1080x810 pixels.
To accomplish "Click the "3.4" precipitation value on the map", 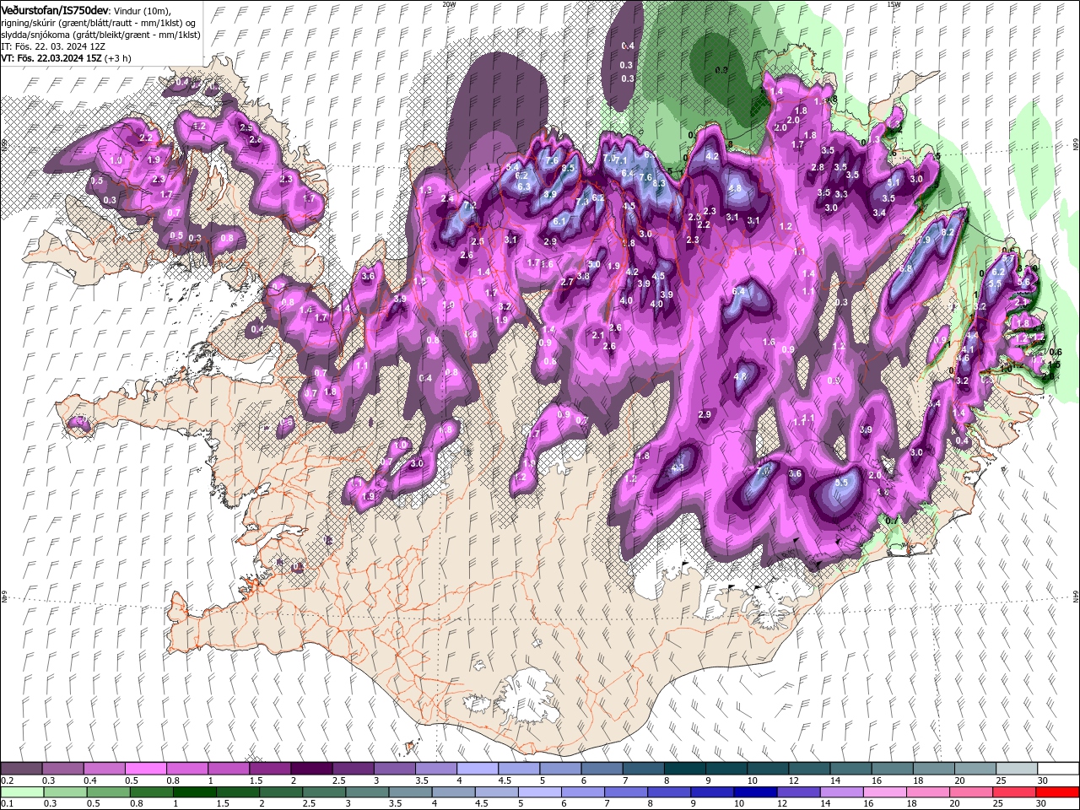I will (879, 213).
